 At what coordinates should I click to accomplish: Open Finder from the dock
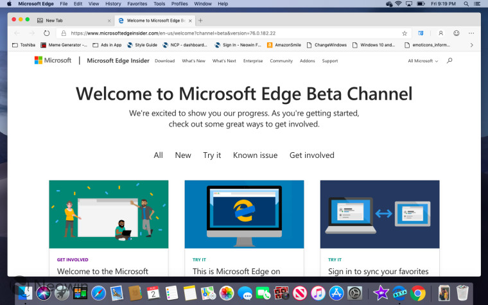pos(26,293)
